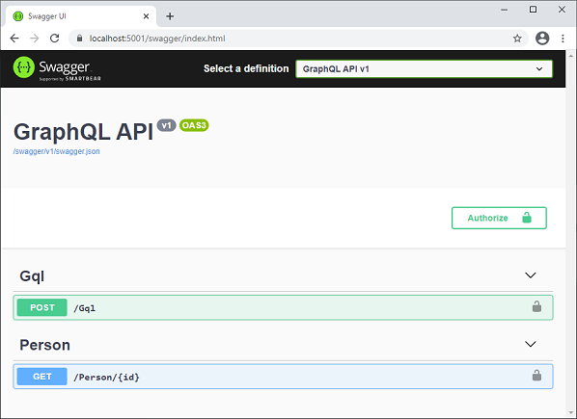Reload the page with refresh icon
This screenshot has width=577, height=419.
pyautogui.click(x=54, y=39)
